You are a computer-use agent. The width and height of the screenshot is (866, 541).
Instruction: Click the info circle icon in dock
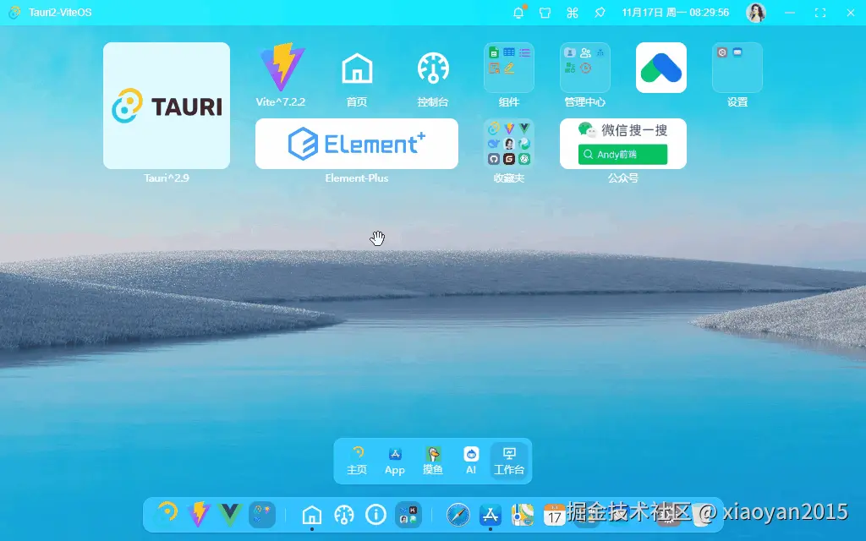click(x=375, y=514)
